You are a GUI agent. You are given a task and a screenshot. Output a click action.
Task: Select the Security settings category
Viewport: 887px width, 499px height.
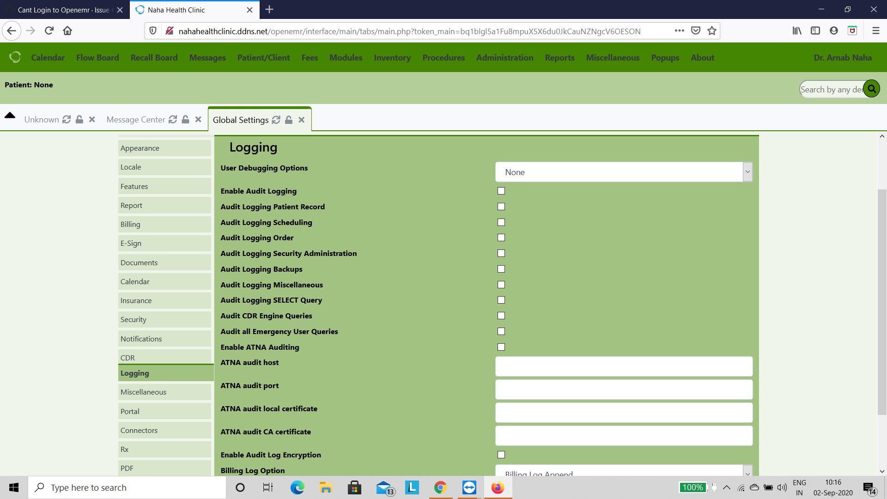pos(133,319)
